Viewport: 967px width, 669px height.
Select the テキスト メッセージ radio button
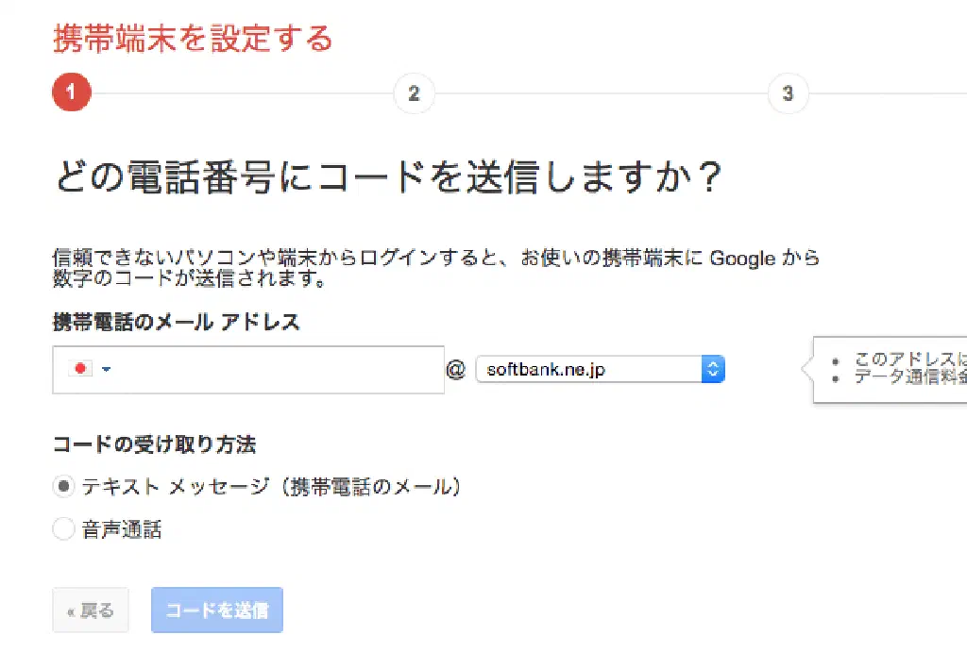(64, 487)
